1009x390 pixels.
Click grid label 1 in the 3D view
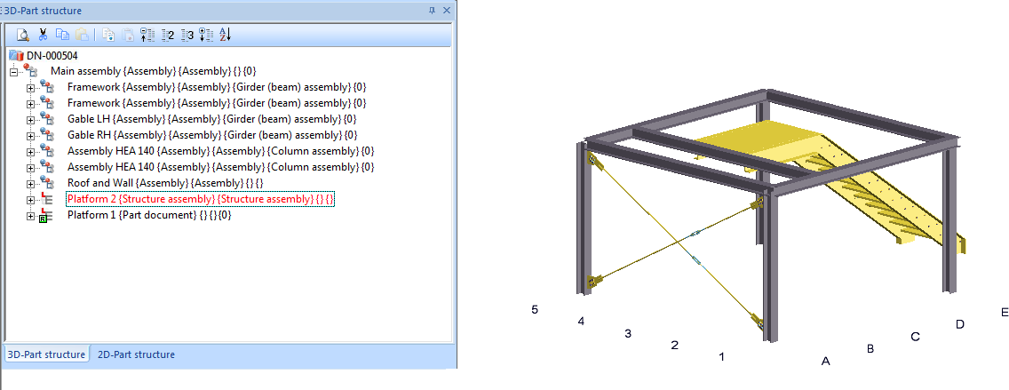(721, 356)
